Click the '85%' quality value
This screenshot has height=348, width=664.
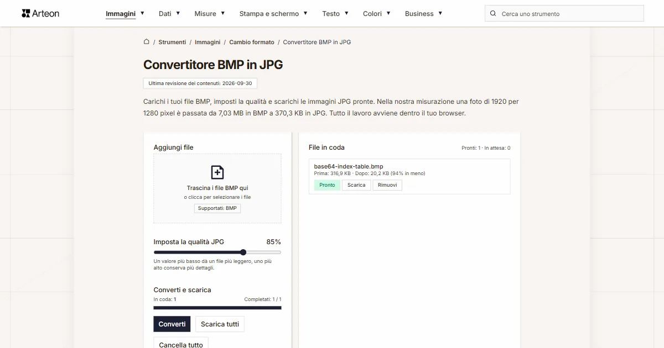pyautogui.click(x=273, y=242)
